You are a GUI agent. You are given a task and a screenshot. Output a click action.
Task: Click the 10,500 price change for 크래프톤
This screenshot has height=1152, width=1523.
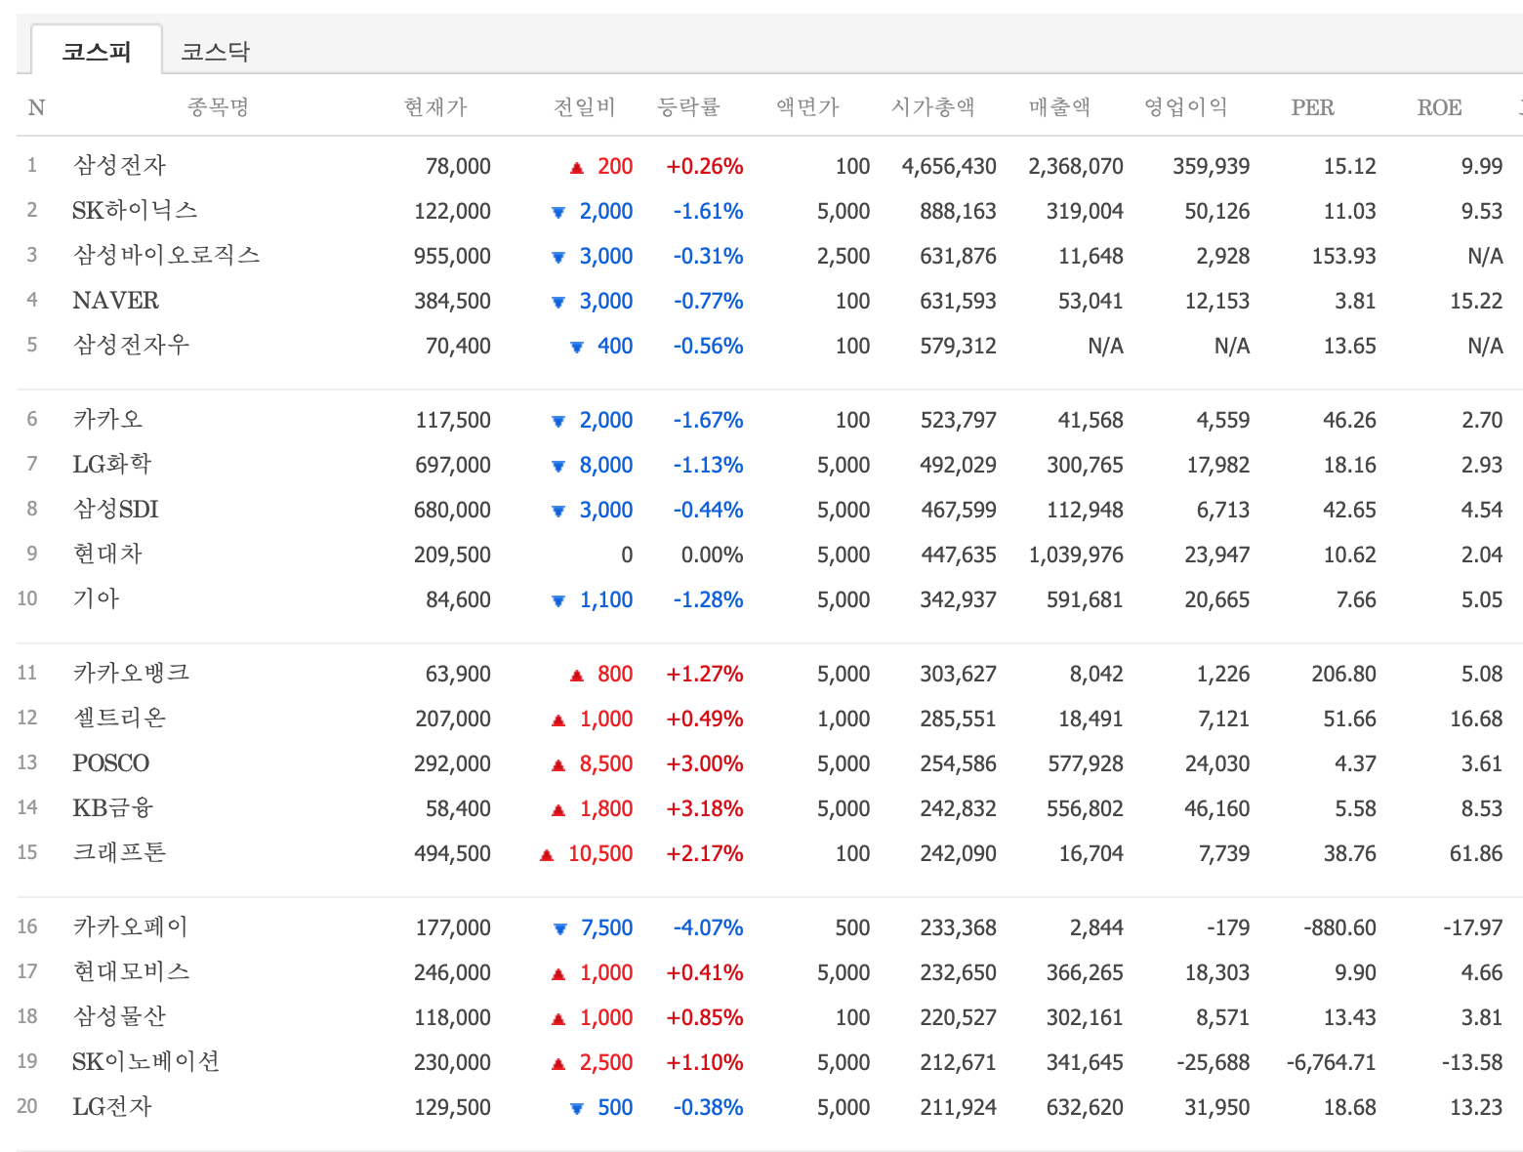(x=600, y=853)
